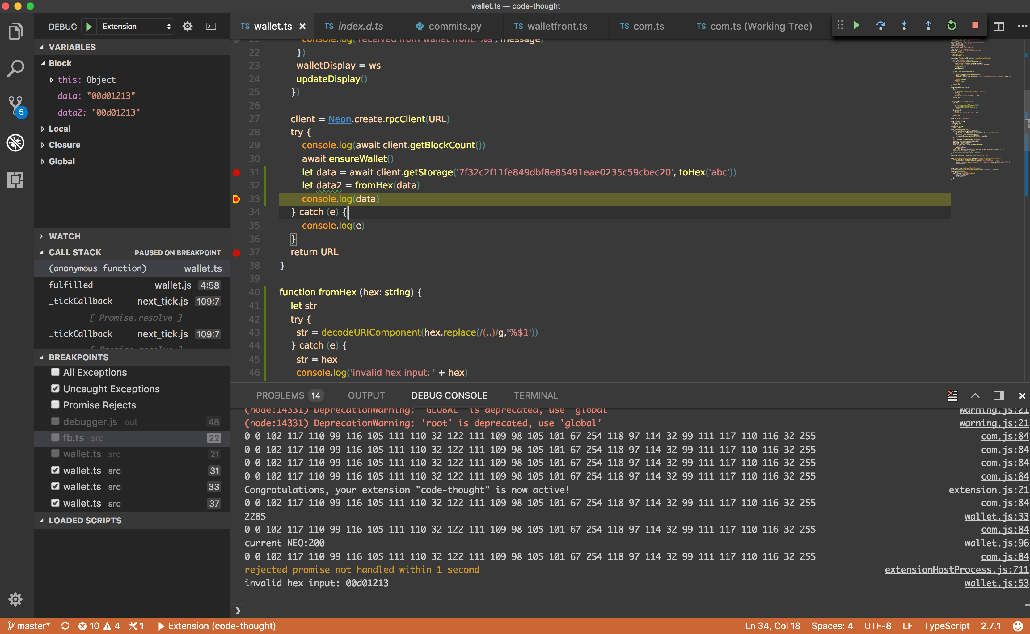Uncheck the Uncaught Exceptions breakpoint

[x=55, y=389]
